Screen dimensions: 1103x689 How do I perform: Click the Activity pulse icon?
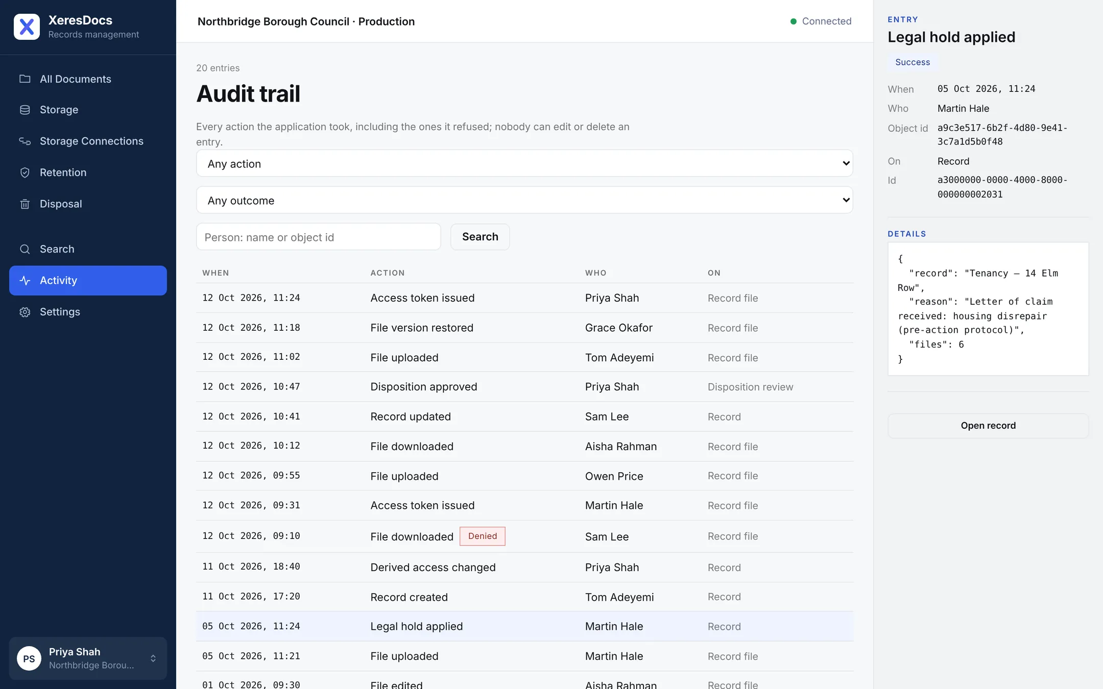[25, 280]
